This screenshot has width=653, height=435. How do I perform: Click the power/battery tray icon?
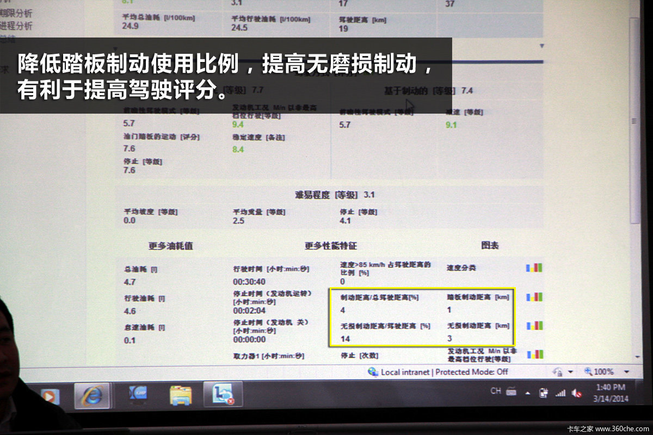coord(543,393)
